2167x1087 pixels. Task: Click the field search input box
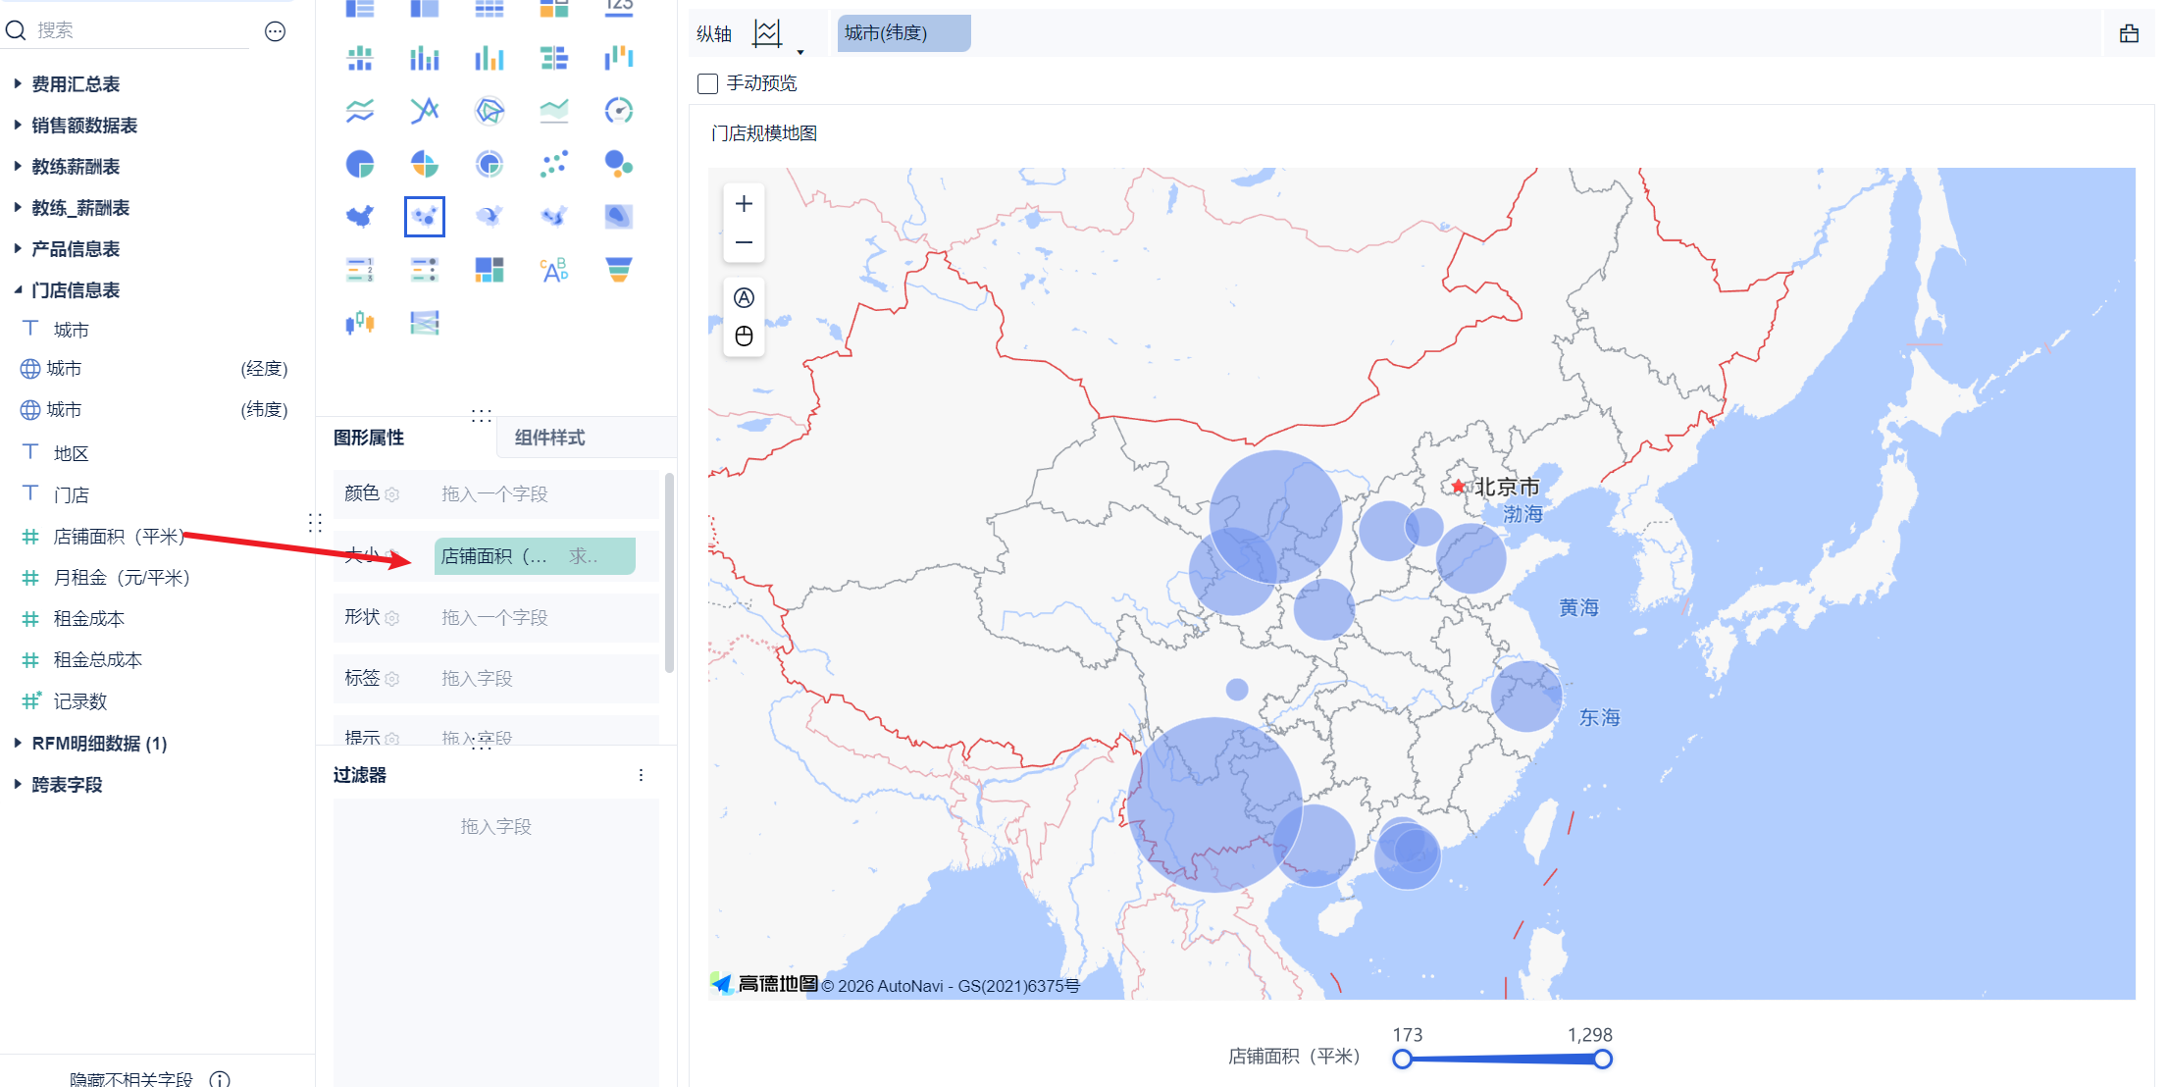click(137, 31)
